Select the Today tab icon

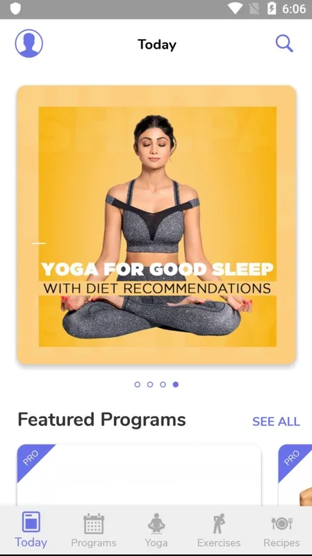[x=31, y=522]
